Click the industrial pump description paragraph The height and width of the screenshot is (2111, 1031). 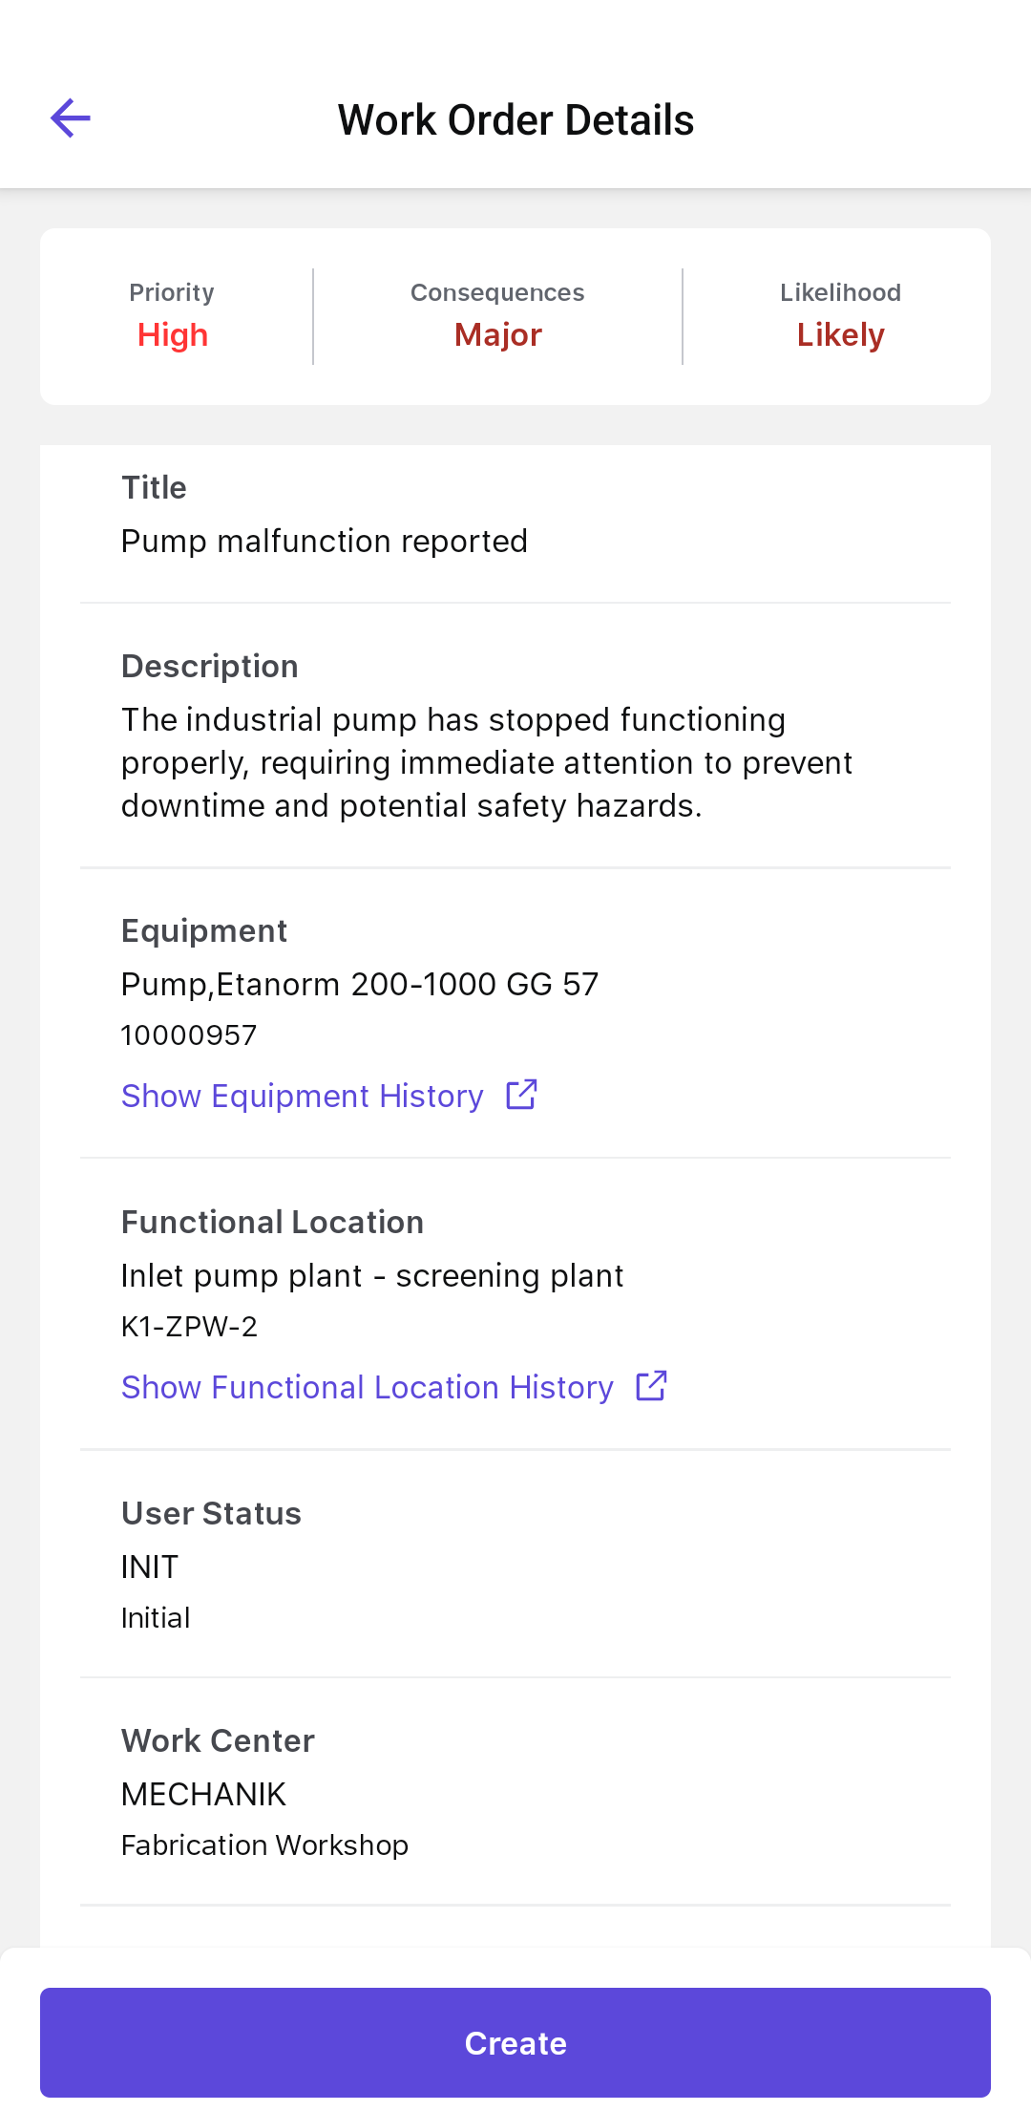tap(487, 762)
